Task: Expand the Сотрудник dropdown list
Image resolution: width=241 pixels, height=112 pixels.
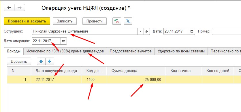Action: [x=140, y=31]
